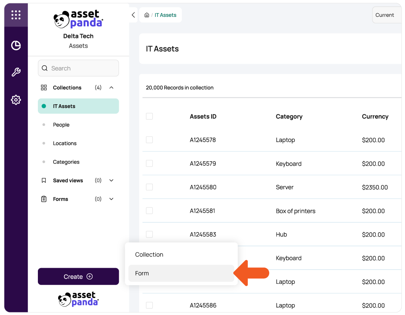Open the wrench tools icon

(16, 72)
